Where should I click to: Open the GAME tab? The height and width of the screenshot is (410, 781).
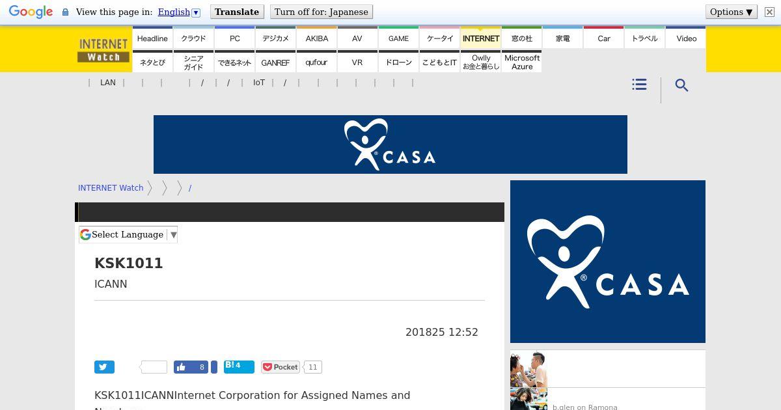(398, 38)
